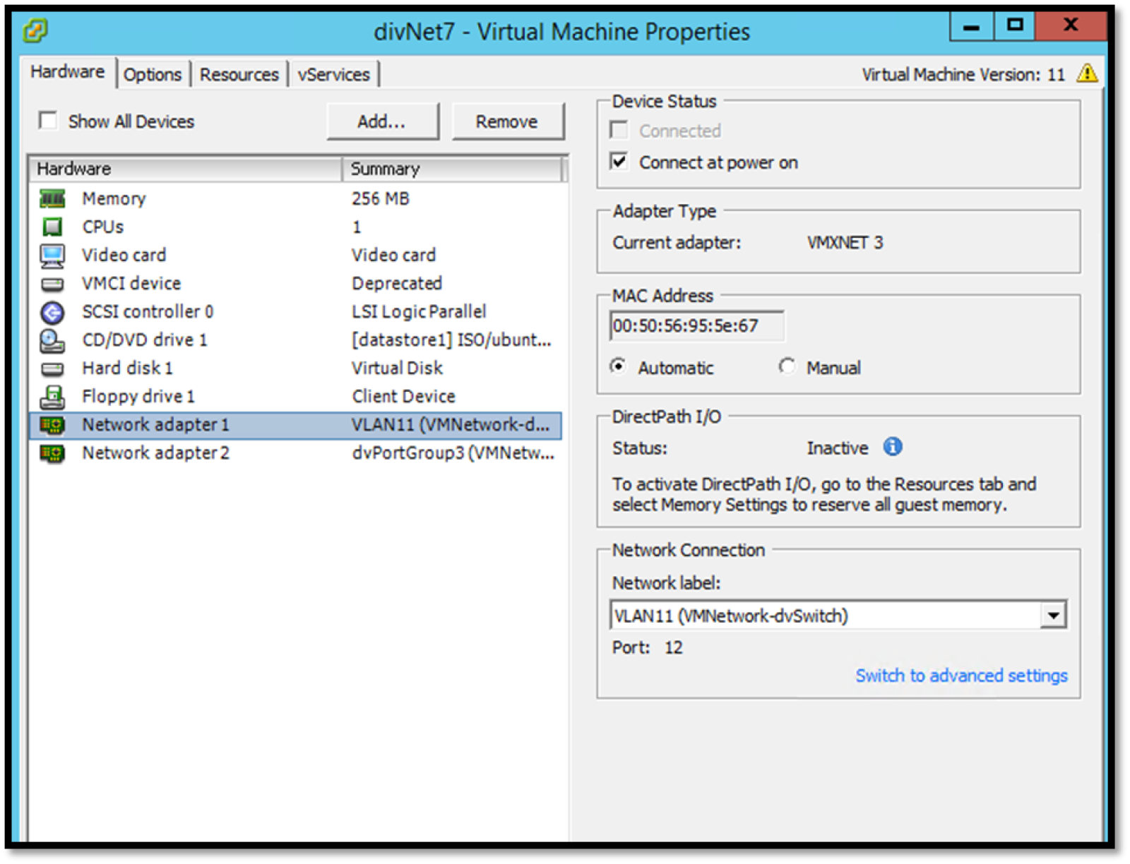This screenshot has width=1130, height=864.
Task: Open the Network label dropdown
Action: click(x=1055, y=615)
